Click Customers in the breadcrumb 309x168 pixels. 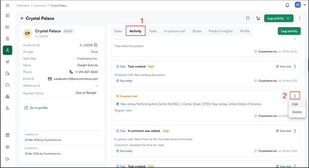[40, 6]
